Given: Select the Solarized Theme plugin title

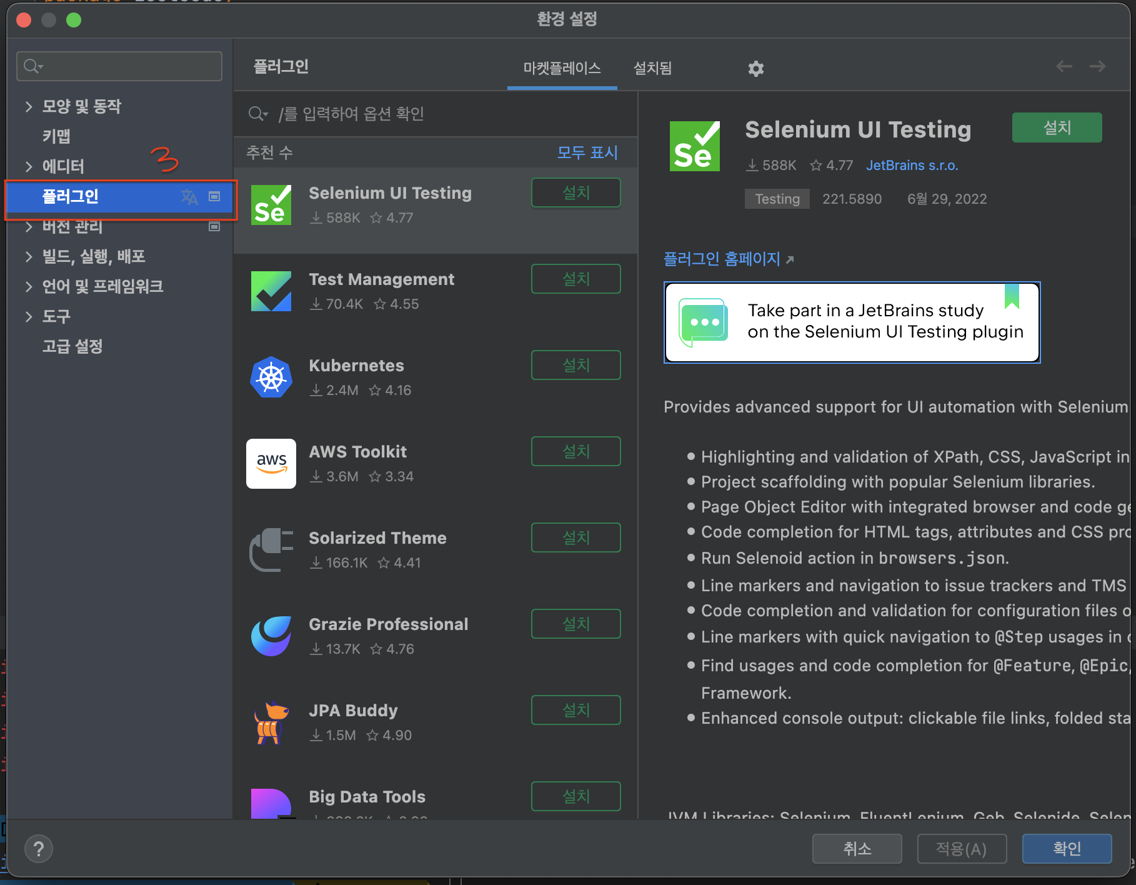Looking at the screenshot, I should 377,538.
